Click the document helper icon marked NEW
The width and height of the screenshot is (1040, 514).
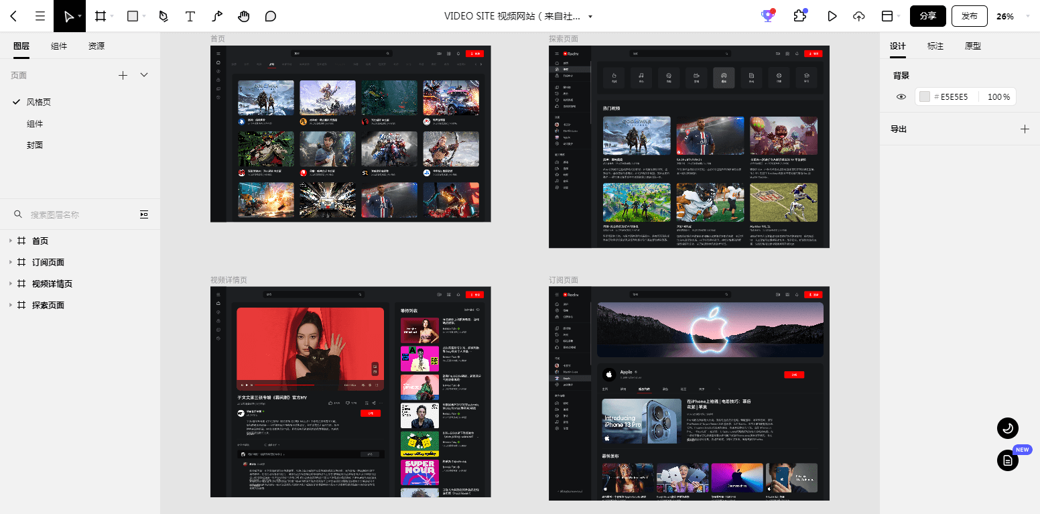pos(1007,460)
